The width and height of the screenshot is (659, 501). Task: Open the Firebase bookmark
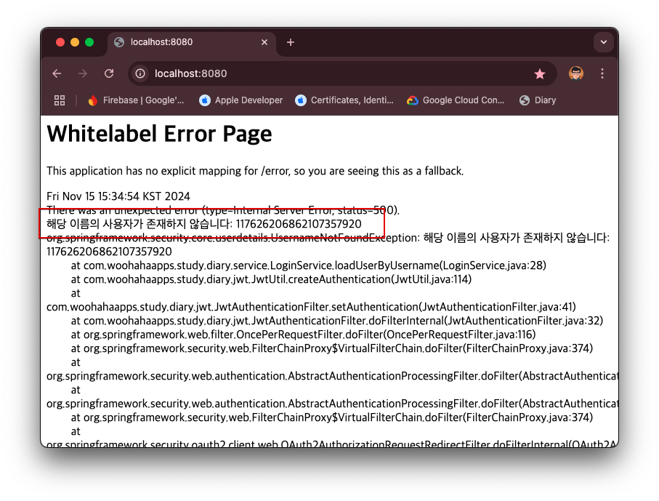tap(136, 100)
